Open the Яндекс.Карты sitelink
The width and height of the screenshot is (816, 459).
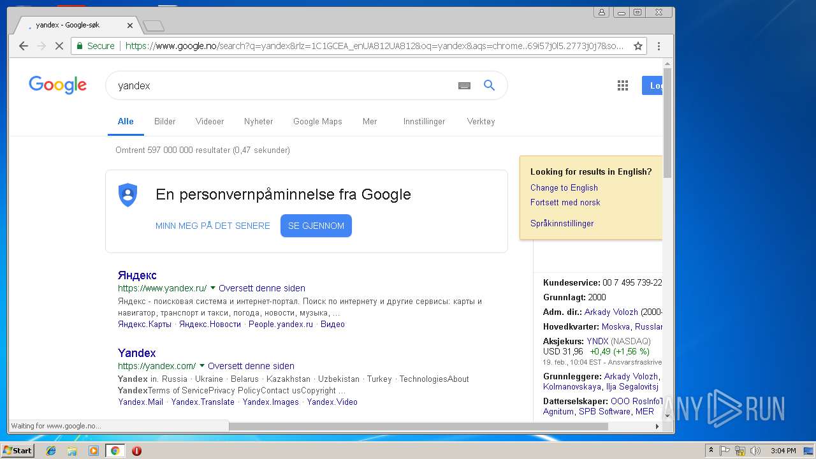point(145,324)
